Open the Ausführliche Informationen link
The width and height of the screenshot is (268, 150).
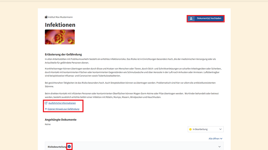coord(62,103)
